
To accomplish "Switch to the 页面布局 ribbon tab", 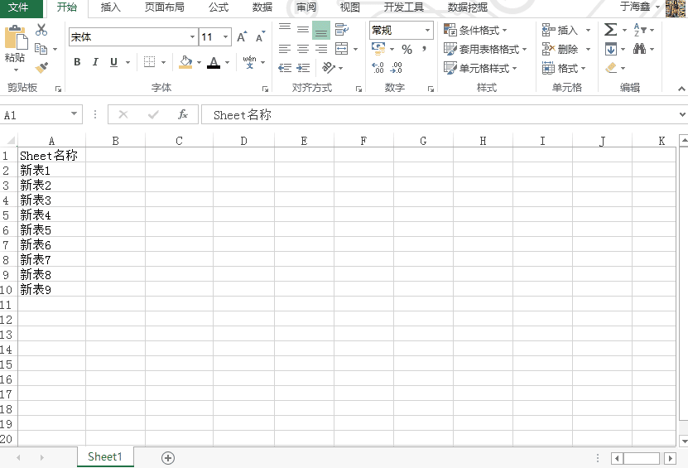I will coord(165,7).
